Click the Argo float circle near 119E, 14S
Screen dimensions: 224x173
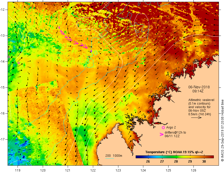point(19,63)
